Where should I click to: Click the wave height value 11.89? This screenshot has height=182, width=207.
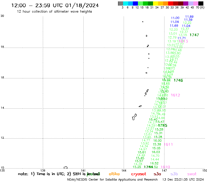(x=189, y=17)
